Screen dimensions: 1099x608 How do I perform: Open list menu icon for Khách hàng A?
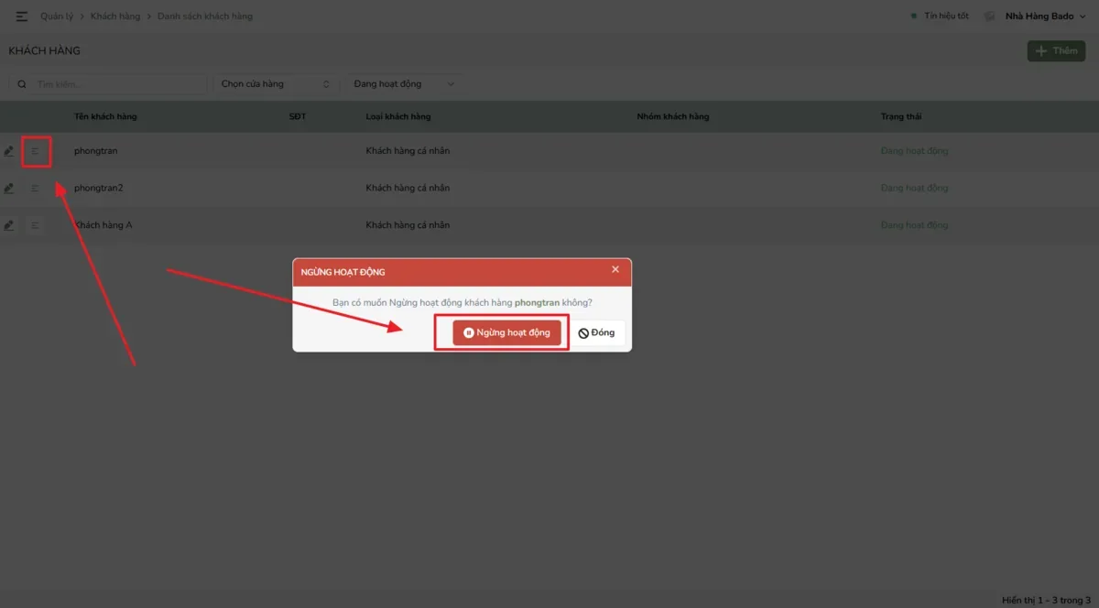tap(35, 225)
